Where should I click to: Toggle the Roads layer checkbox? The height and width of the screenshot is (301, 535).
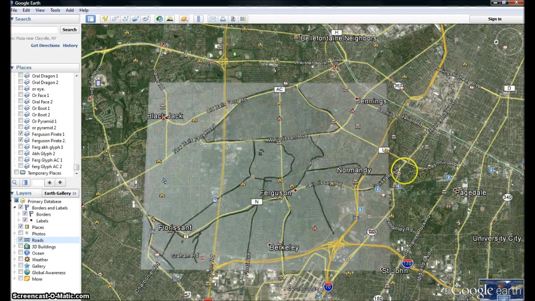[x=21, y=240]
